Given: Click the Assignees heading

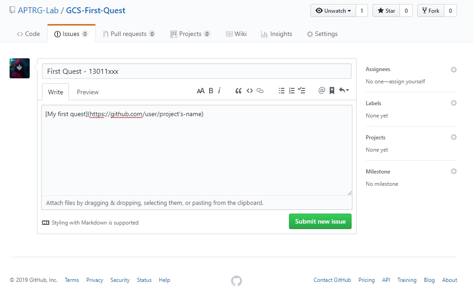Looking at the screenshot, I should pyautogui.click(x=378, y=69).
